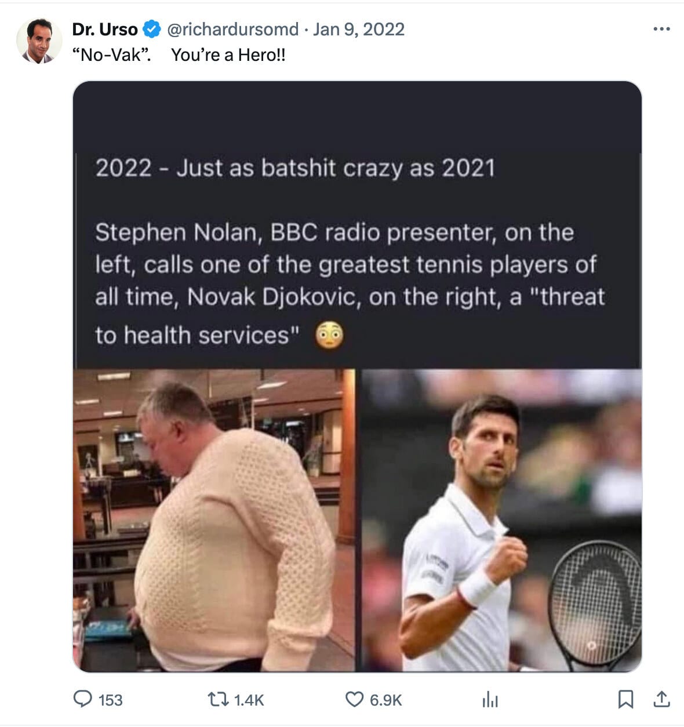Click the blue verified badge
The height and width of the screenshot is (727, 684).
[x=151, y=29]
